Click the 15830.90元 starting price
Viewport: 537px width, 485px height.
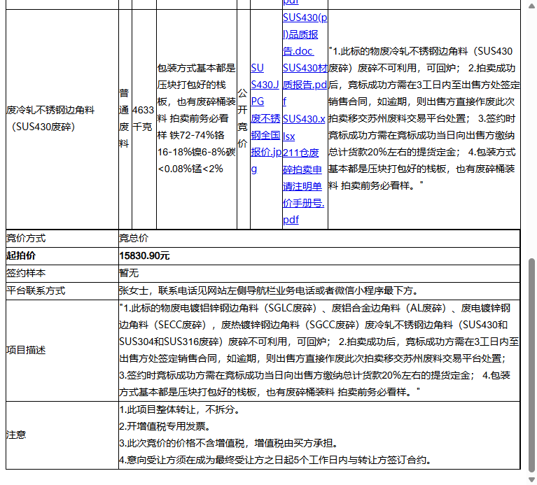(x=144, y=255)
